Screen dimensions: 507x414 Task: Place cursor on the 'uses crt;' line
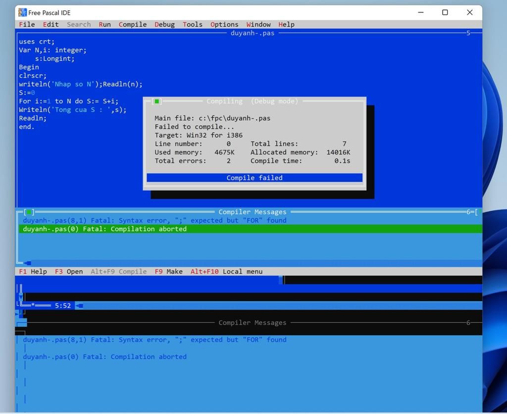pos(37,42)
